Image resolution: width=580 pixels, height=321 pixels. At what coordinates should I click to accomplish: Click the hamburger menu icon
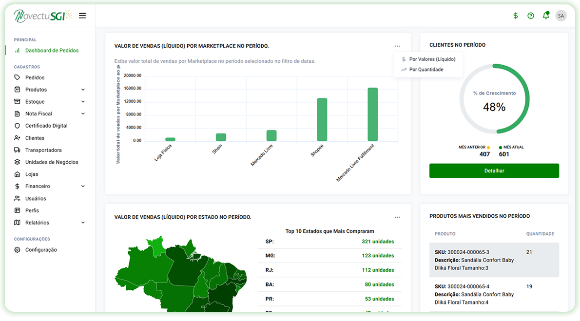[82, 16]
